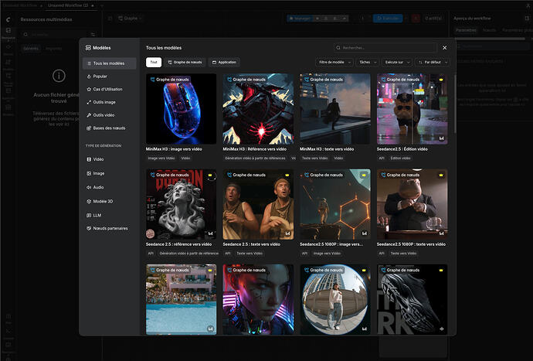Click Édition vidéo tag under Seedance2.5
The image size is (533, 361).
click(x=400, y=158)
